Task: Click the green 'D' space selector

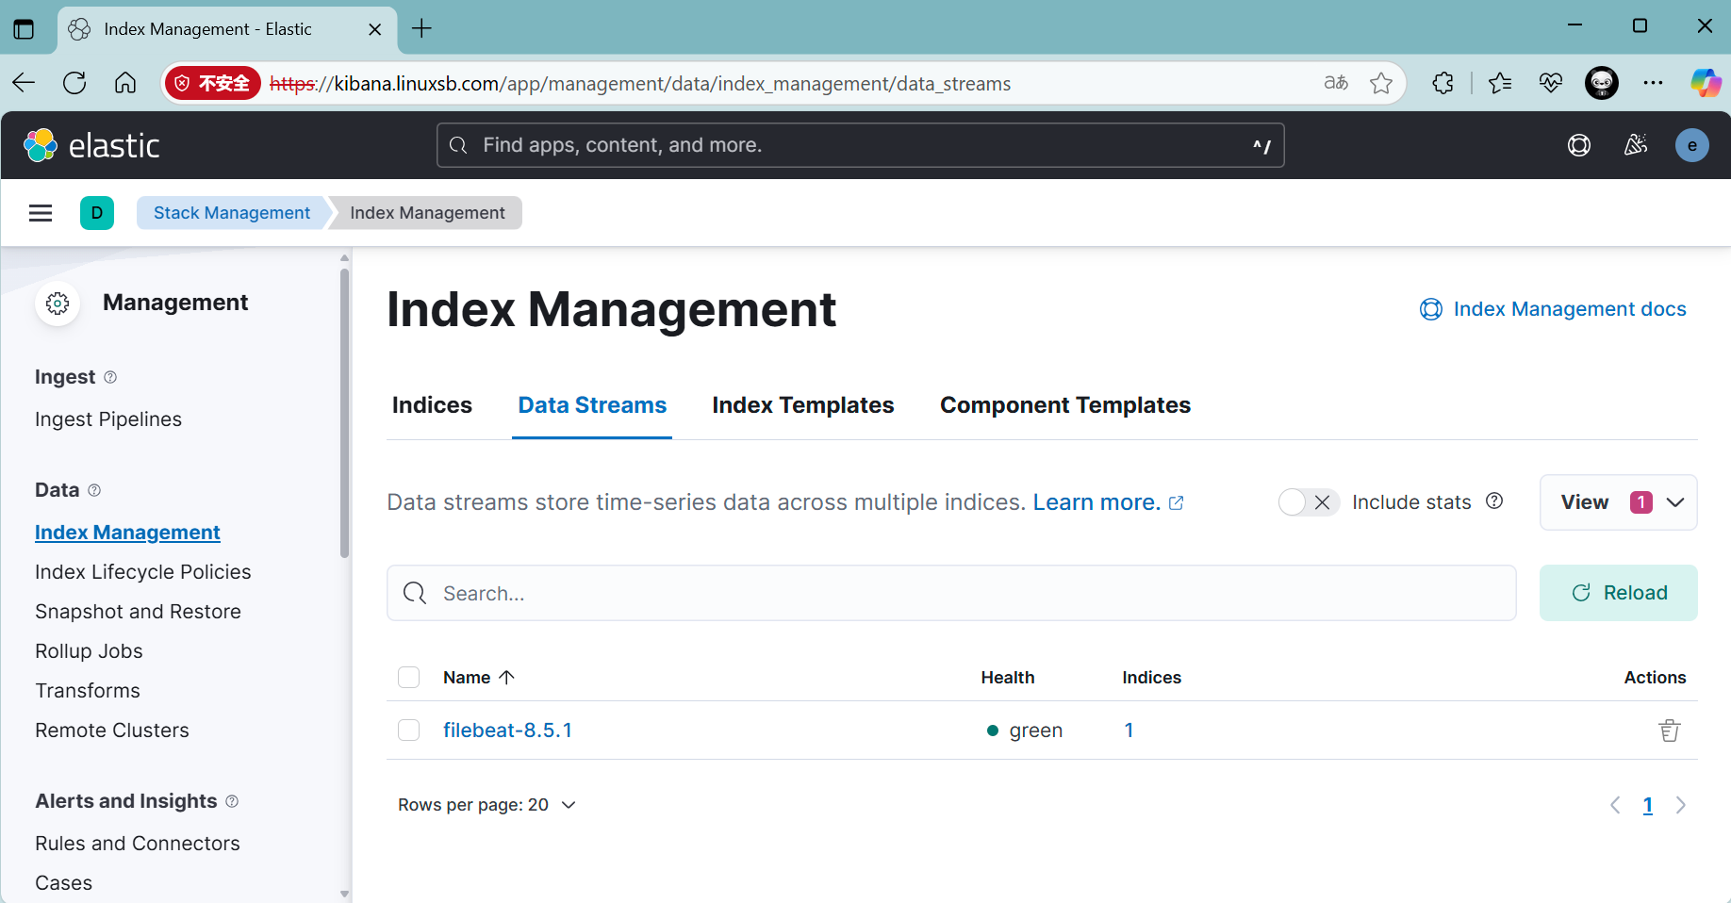Action: (x=97, y=213)
